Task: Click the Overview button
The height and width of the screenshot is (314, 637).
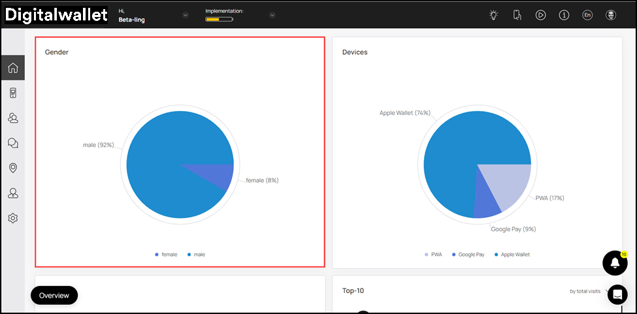Action: click(54, 295)
